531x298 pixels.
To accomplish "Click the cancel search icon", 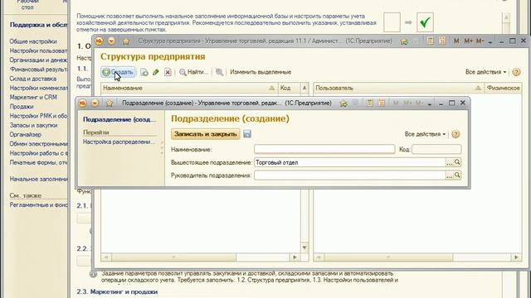I will pos(219,72).
